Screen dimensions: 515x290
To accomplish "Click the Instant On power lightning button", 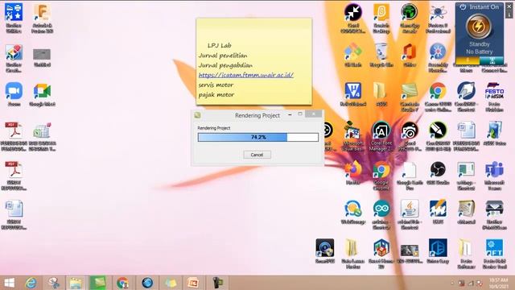I will tap(479, 27).
